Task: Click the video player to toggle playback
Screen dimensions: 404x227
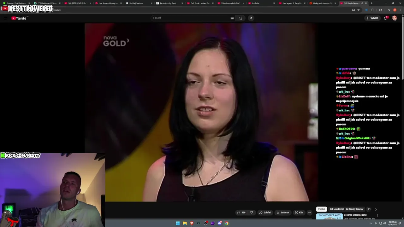Action: pyautogui.click(x=201, y=112)
